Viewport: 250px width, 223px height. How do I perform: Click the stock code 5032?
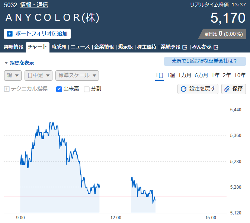pos(10,5)
